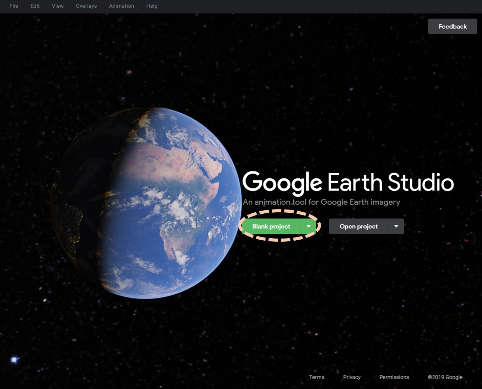Open the Help menu

coord(152,6)
